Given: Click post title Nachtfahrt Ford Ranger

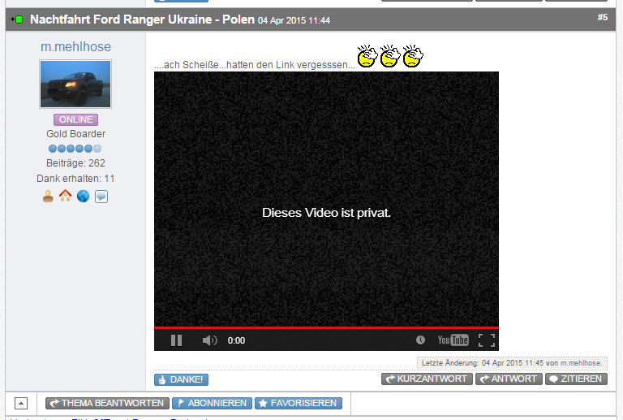Looking at the screenshot, I should coord(142,19).
